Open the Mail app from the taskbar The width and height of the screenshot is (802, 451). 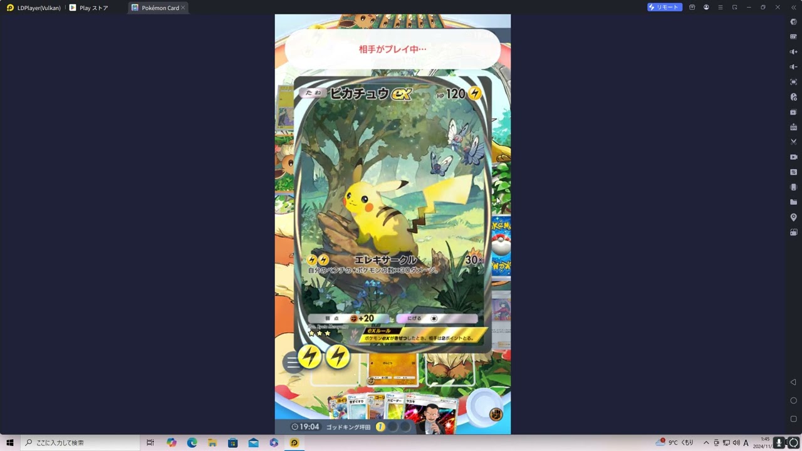(x=253, y=443)
